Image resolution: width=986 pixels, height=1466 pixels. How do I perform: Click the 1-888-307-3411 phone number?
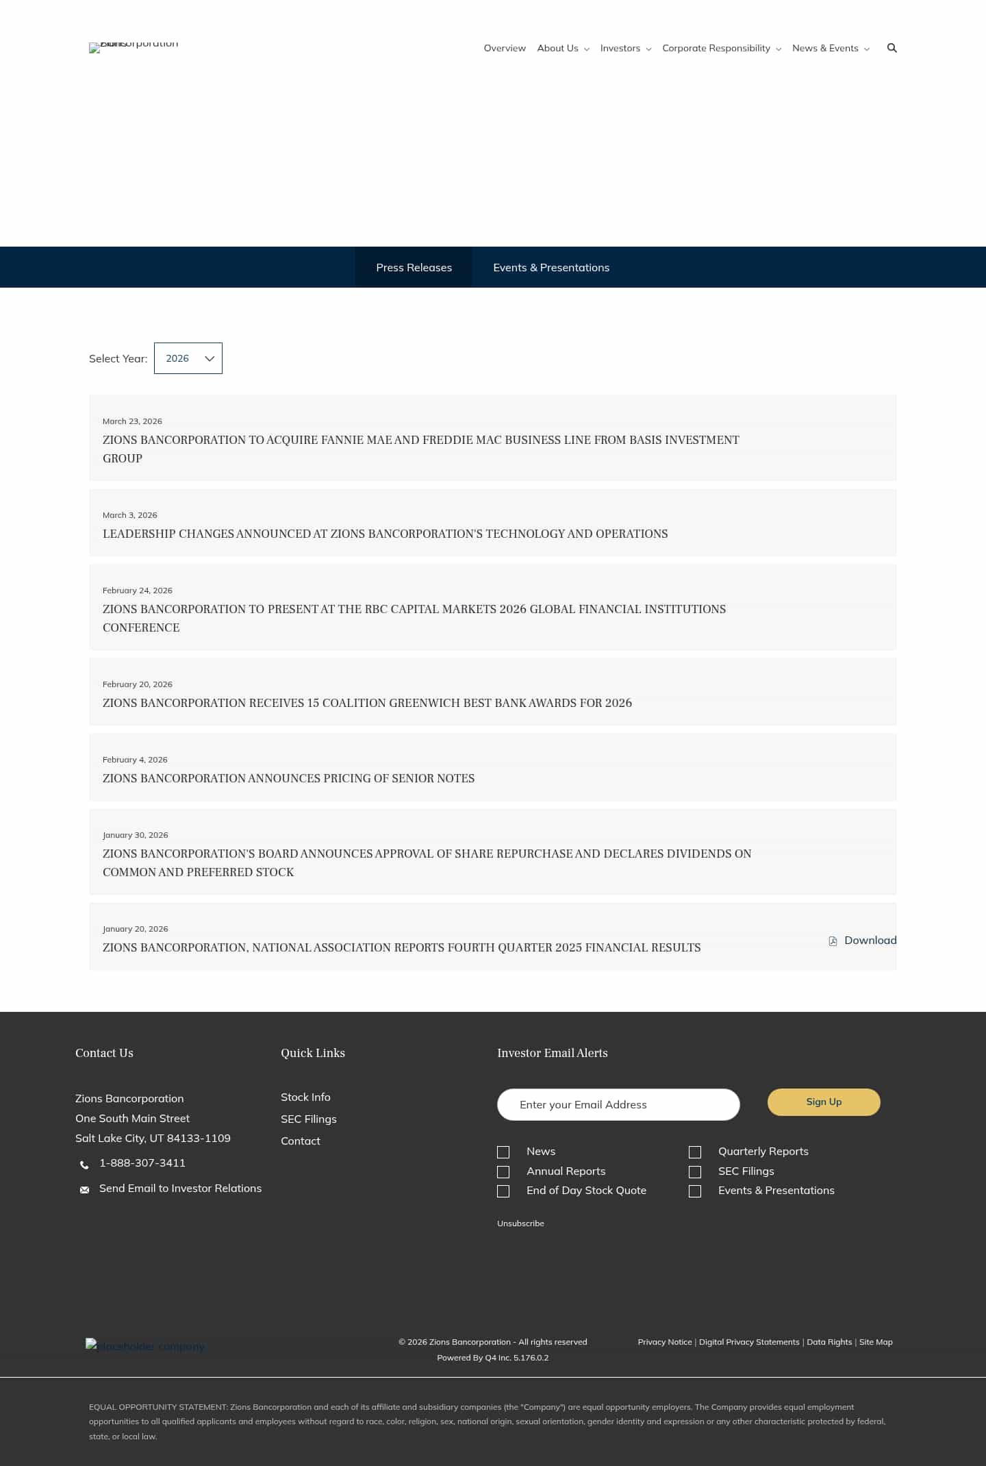pos(142,1163)
